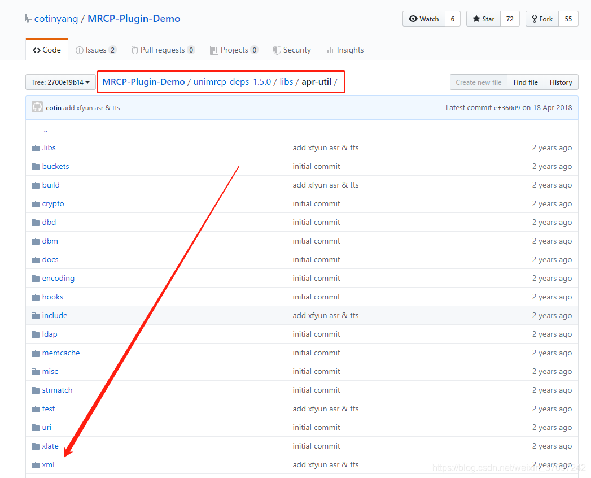Open the test folder

(49, 409)
